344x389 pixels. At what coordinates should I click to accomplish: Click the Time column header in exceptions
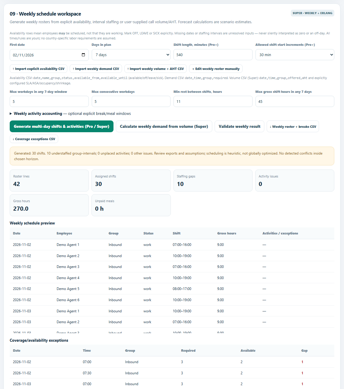click(87, 351)
